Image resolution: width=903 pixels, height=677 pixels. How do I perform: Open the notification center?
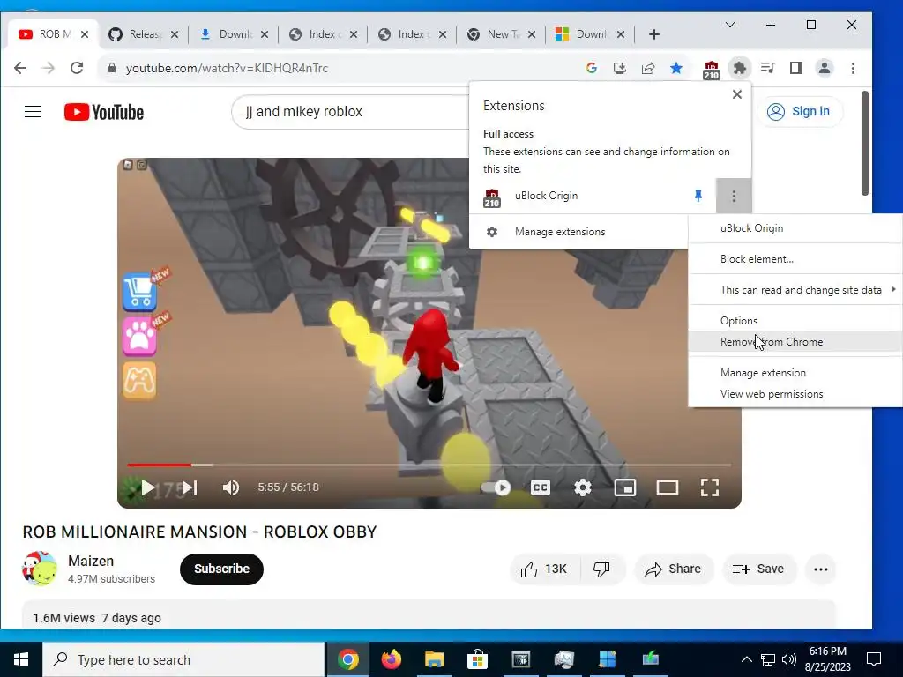coord(874,659)
